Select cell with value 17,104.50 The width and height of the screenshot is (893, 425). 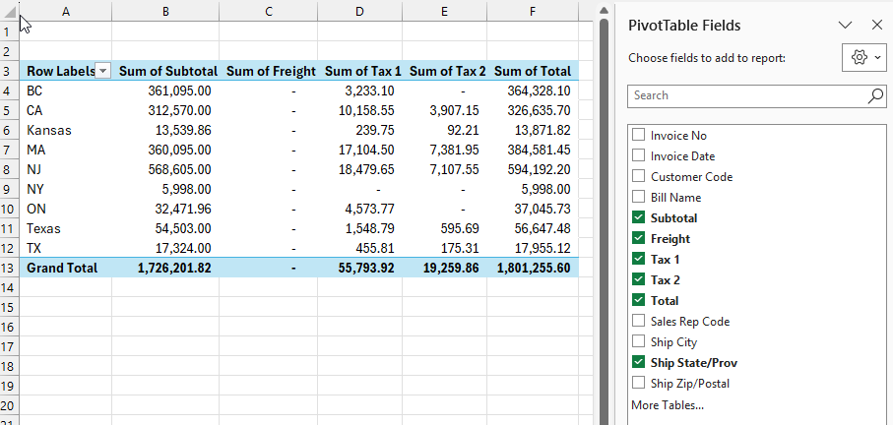[360, 150]
